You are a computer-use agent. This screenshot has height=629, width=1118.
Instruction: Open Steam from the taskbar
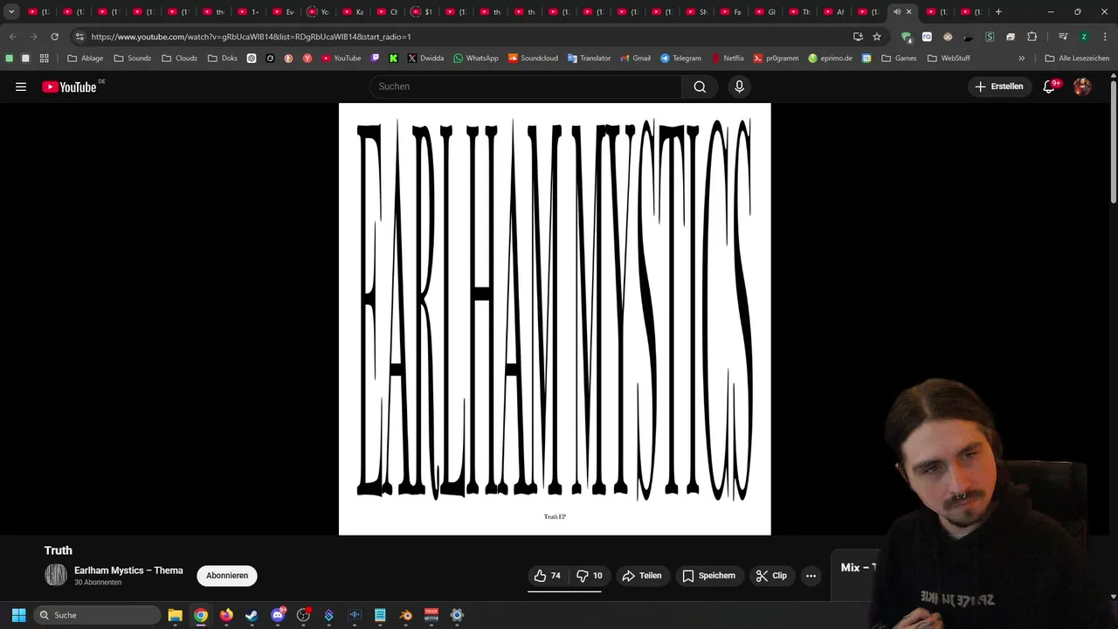click(x=252, y=615)
